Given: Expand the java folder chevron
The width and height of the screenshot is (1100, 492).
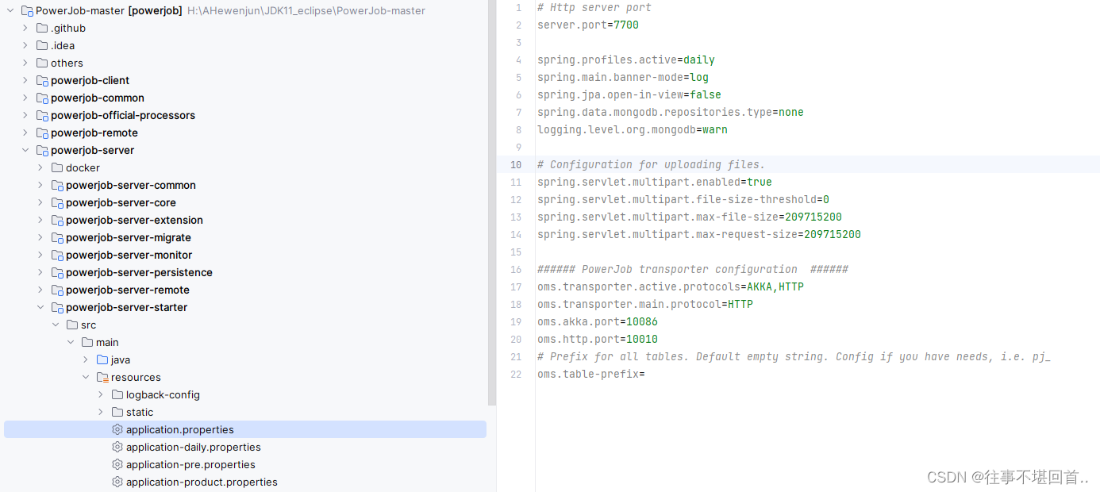Looking at the screenshot, I should click(86, 359).
